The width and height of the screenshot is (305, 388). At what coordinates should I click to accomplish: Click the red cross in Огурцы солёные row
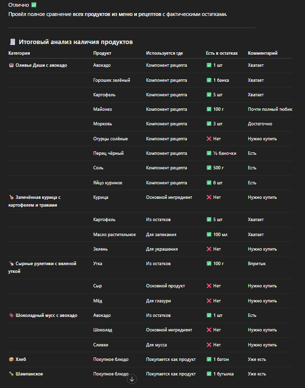209,139
